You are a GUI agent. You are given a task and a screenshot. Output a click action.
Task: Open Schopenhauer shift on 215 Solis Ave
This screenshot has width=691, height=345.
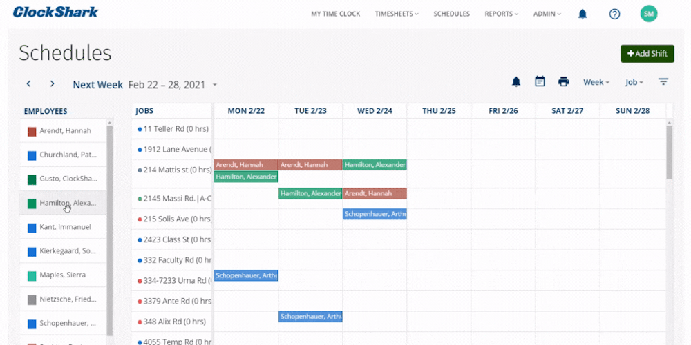tap(375, 215)
